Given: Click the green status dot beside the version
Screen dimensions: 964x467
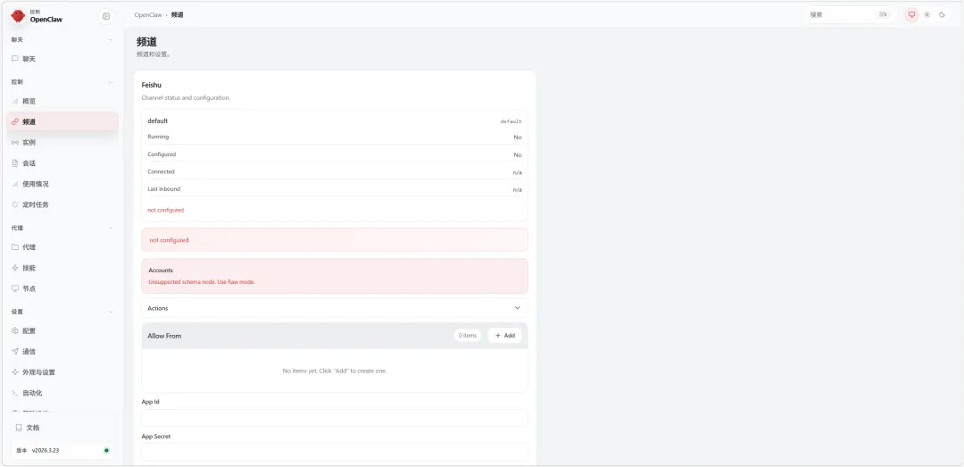Looking at the screenshot, I should pos(106,450).
